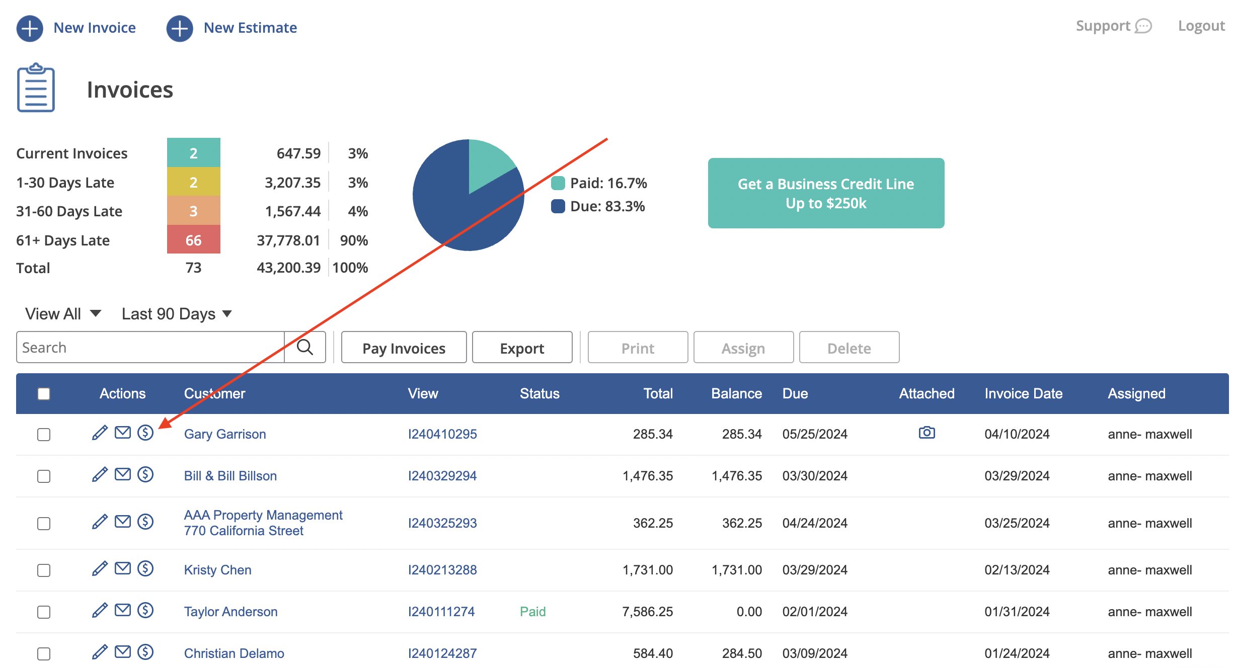Click the envelope icon for AAA Property Management
1233x668 pixels.
123,522
